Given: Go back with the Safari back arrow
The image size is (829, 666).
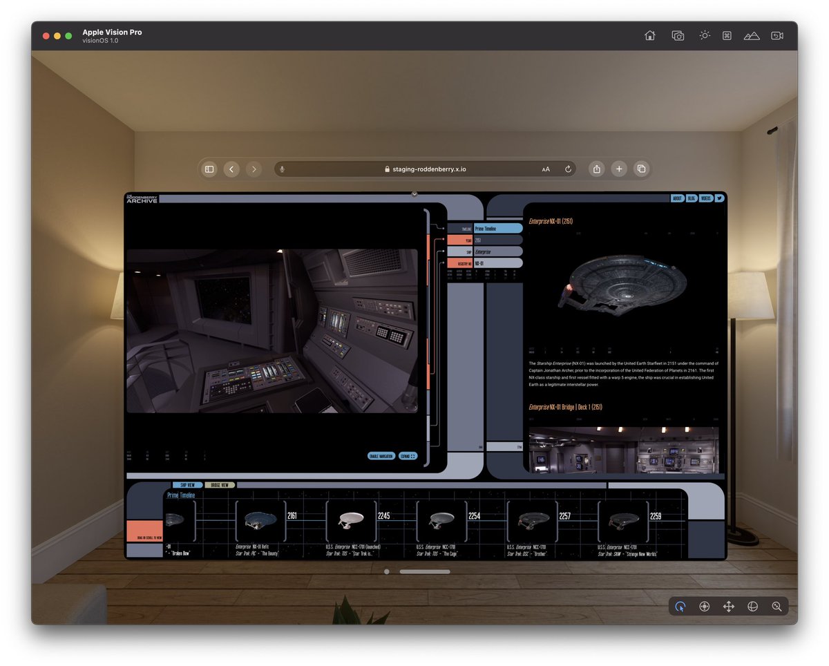Looking at the screenshot, I should [x=231, y=169].
